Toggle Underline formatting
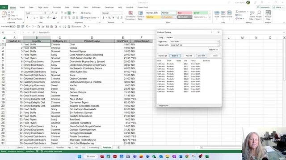Viewport: 286px width, 160px height. pyautogui.click(x=34, y=18)
